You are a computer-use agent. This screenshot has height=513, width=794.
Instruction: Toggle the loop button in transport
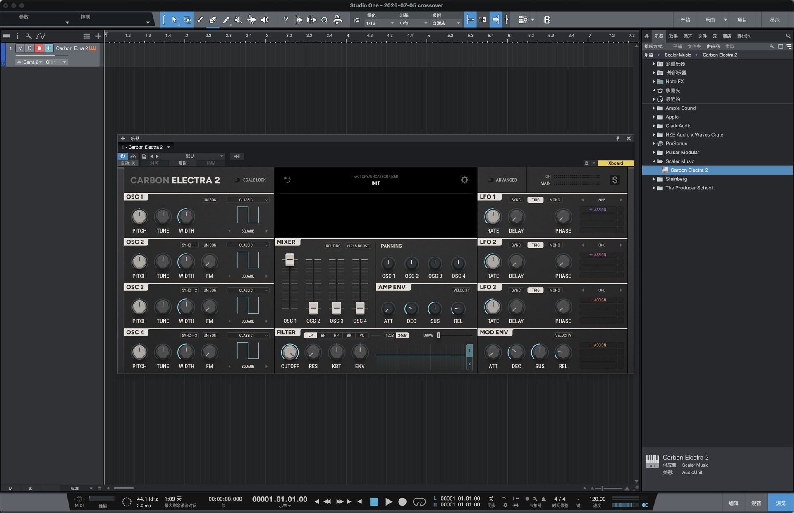pyautogui.click(x=419, y=502)
